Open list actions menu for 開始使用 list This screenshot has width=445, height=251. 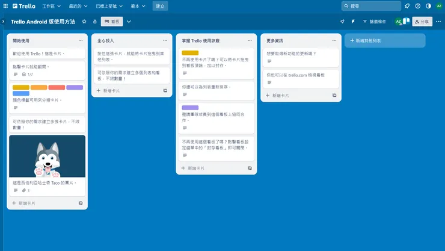[81, 40]
